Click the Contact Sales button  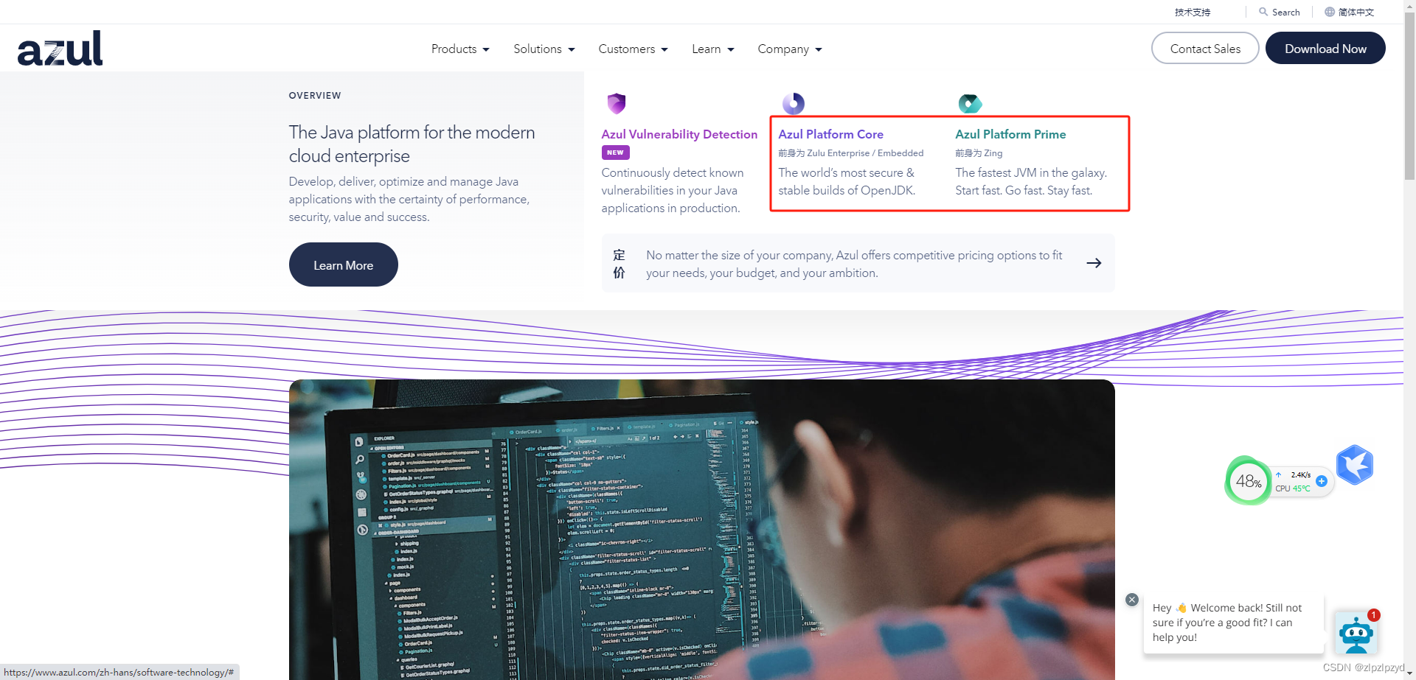pyautogui.click(x=1205, y=48)
